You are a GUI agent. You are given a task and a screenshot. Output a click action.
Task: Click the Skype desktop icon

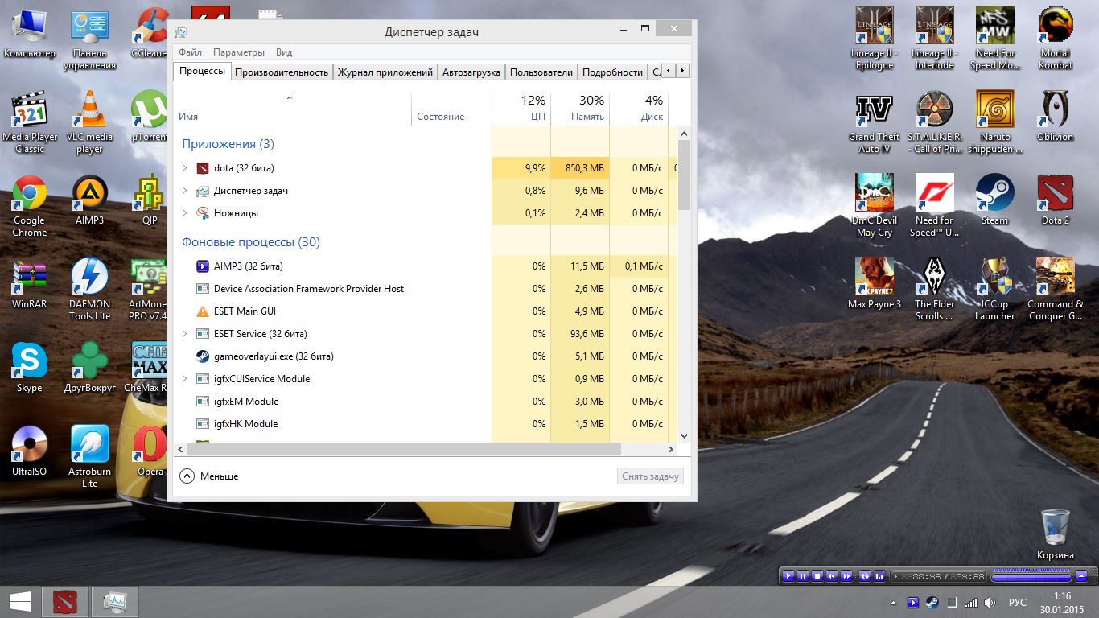[30, 363]
